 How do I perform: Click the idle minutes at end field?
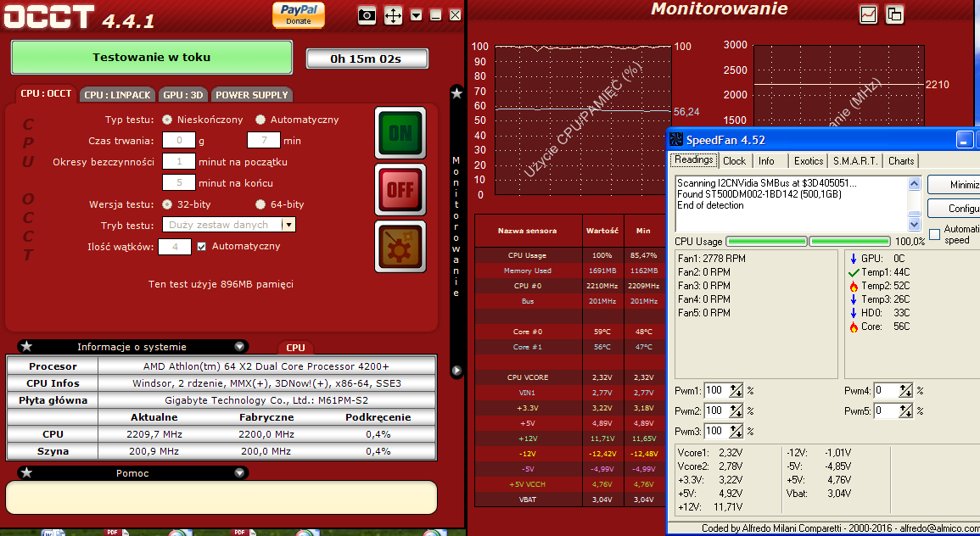click(179, 183)
